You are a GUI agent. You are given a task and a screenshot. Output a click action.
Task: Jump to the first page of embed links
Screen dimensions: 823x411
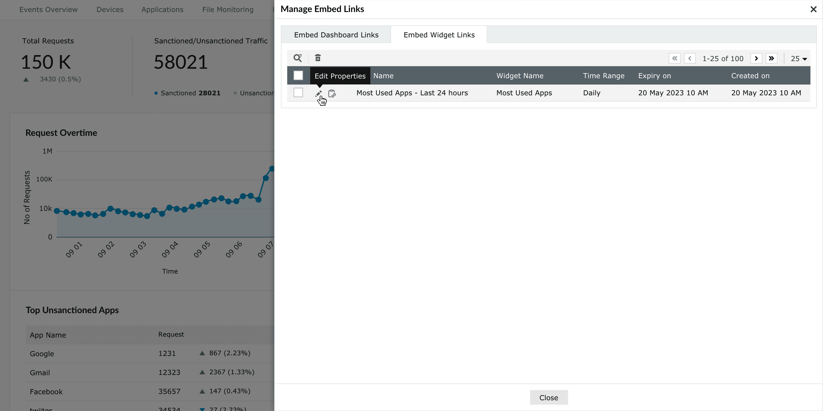pyautogui.click(x=675, y=58)
